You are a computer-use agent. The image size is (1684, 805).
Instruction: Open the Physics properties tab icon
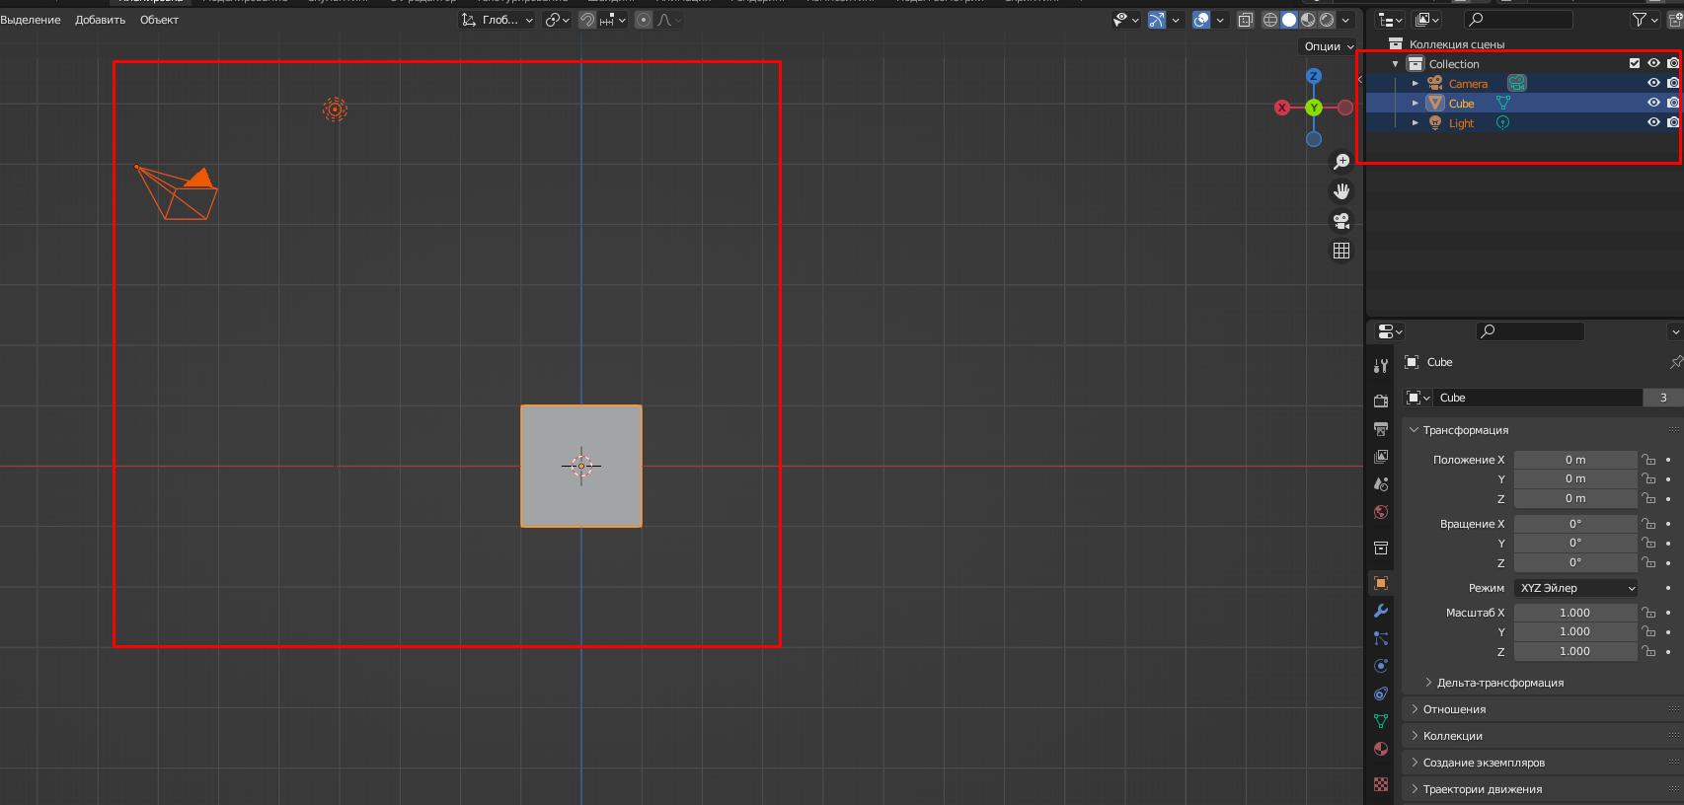1381,666
